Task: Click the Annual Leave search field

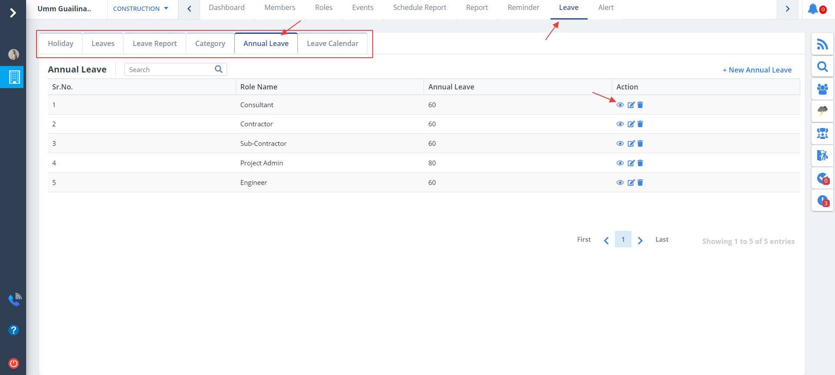Action: click(x=170, y=69)
